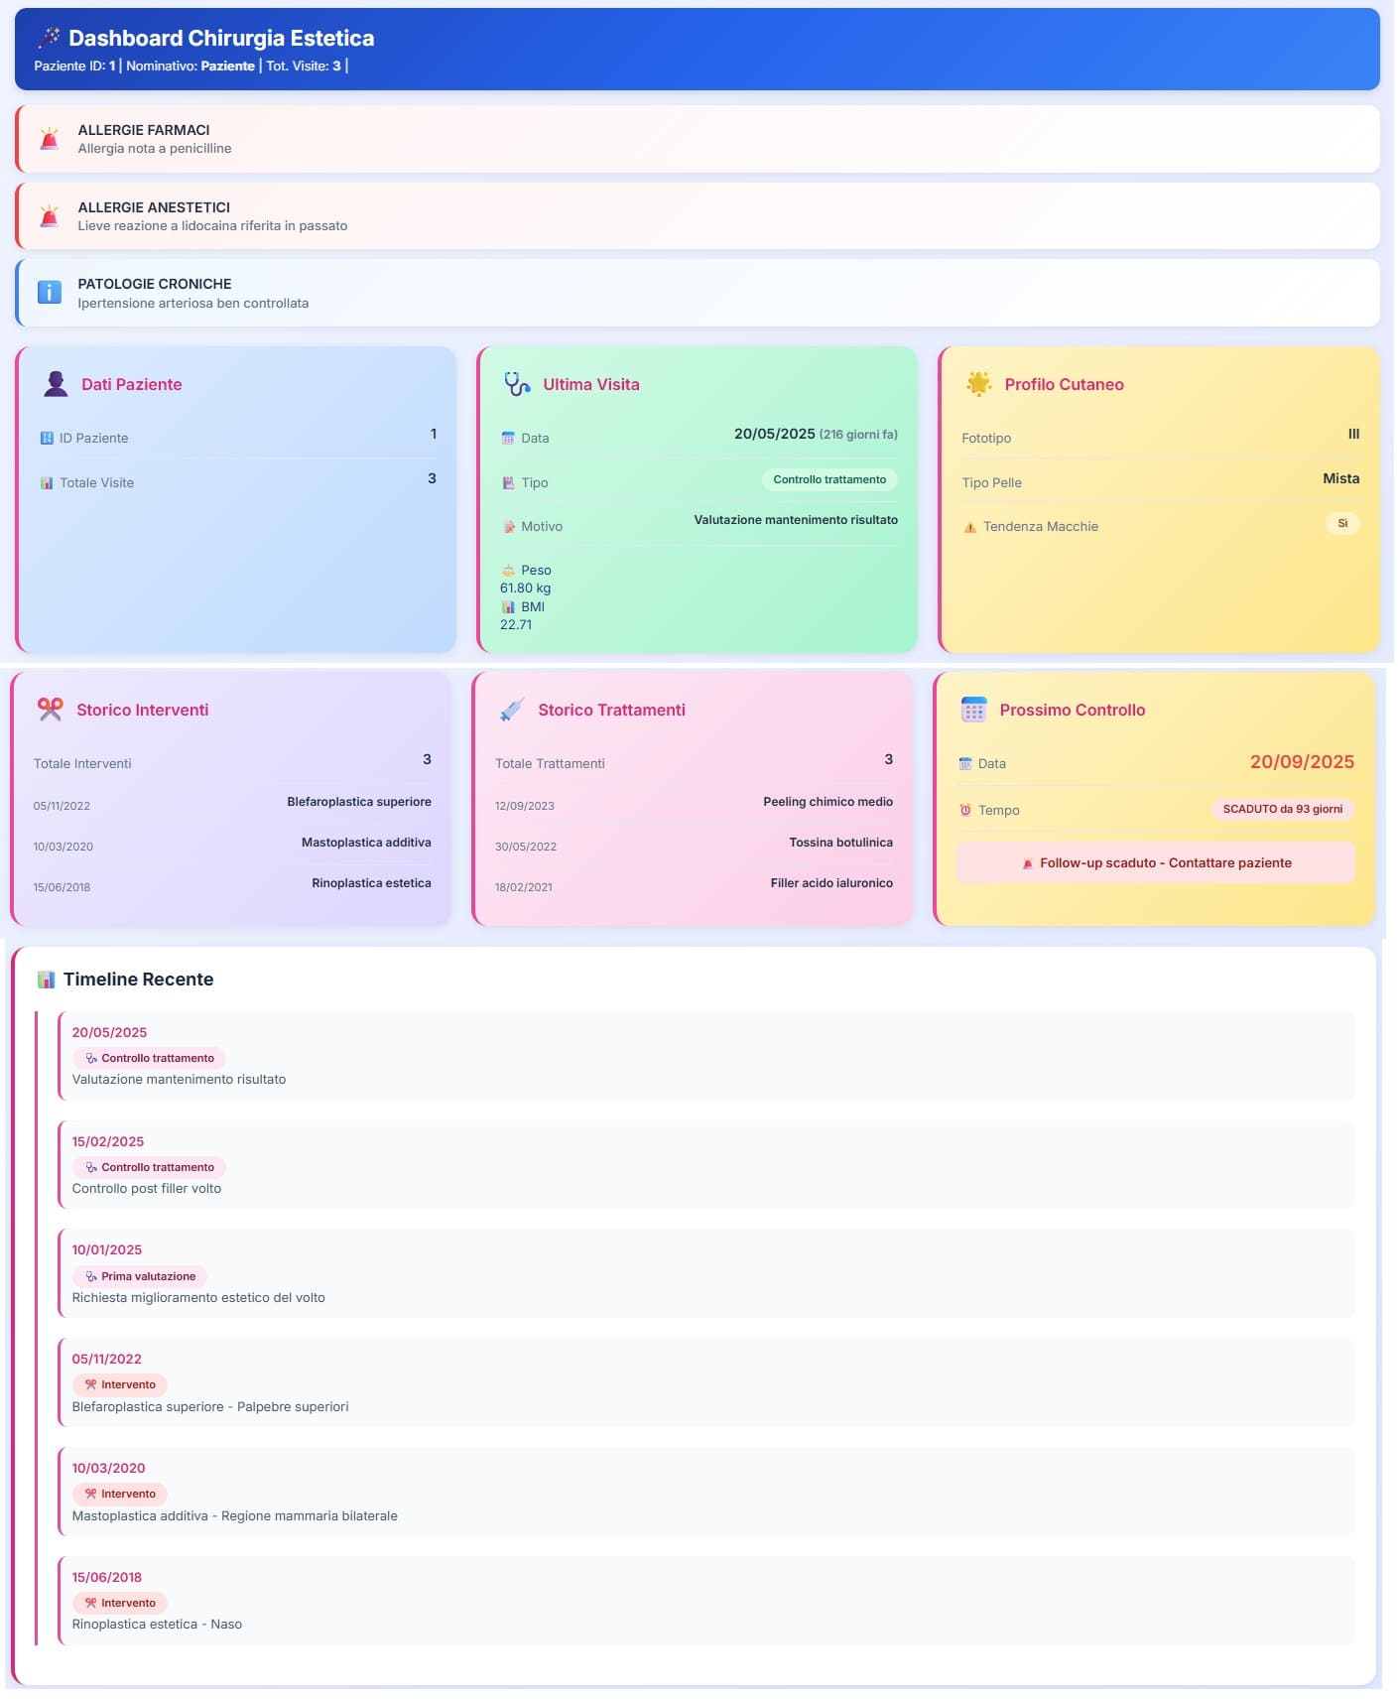Click the chart icon beside BMI
The image size is (1398, 1699).
pos(509,607)
